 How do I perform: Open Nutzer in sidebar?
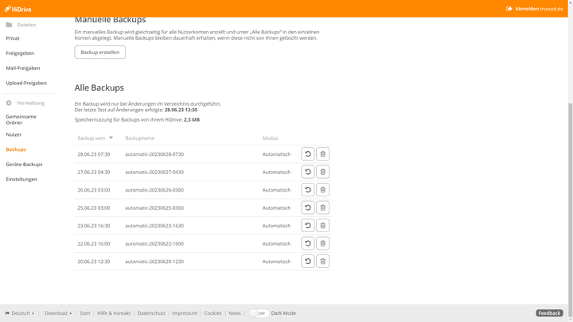14,134
